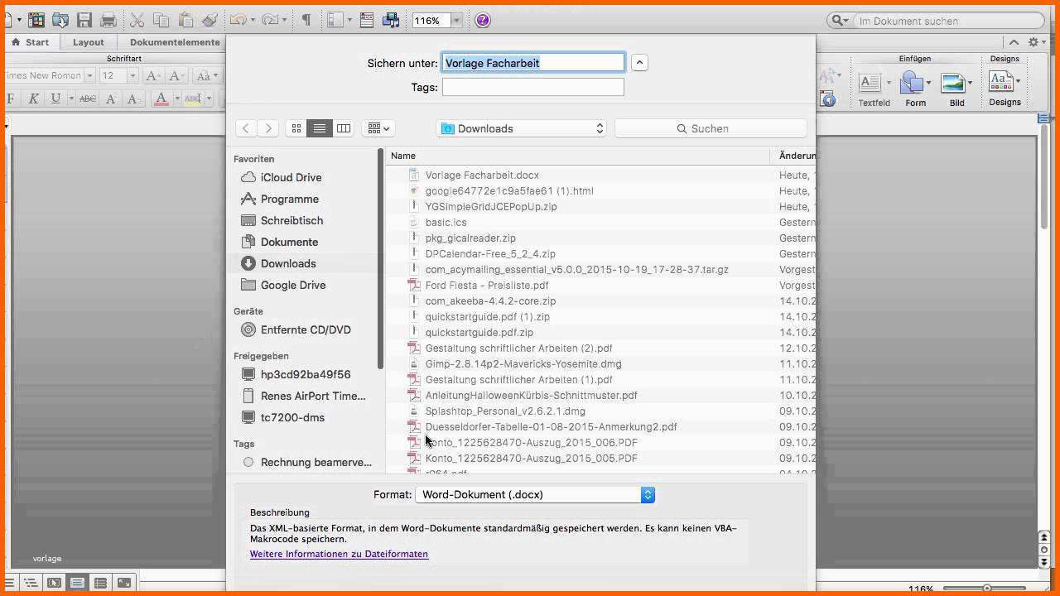This screenshot has width=1060, height=596.
Task: Collapse the save dialog with the chevron button
Action: 639,63
